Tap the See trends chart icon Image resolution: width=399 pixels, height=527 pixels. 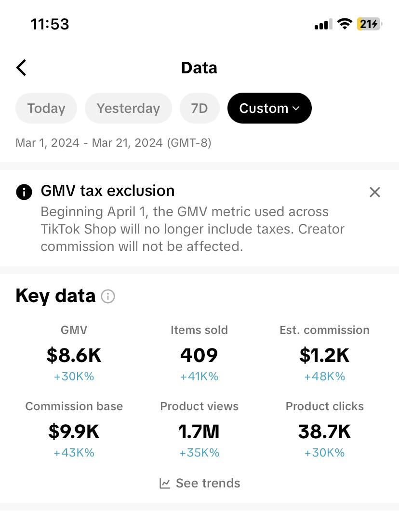165,483
